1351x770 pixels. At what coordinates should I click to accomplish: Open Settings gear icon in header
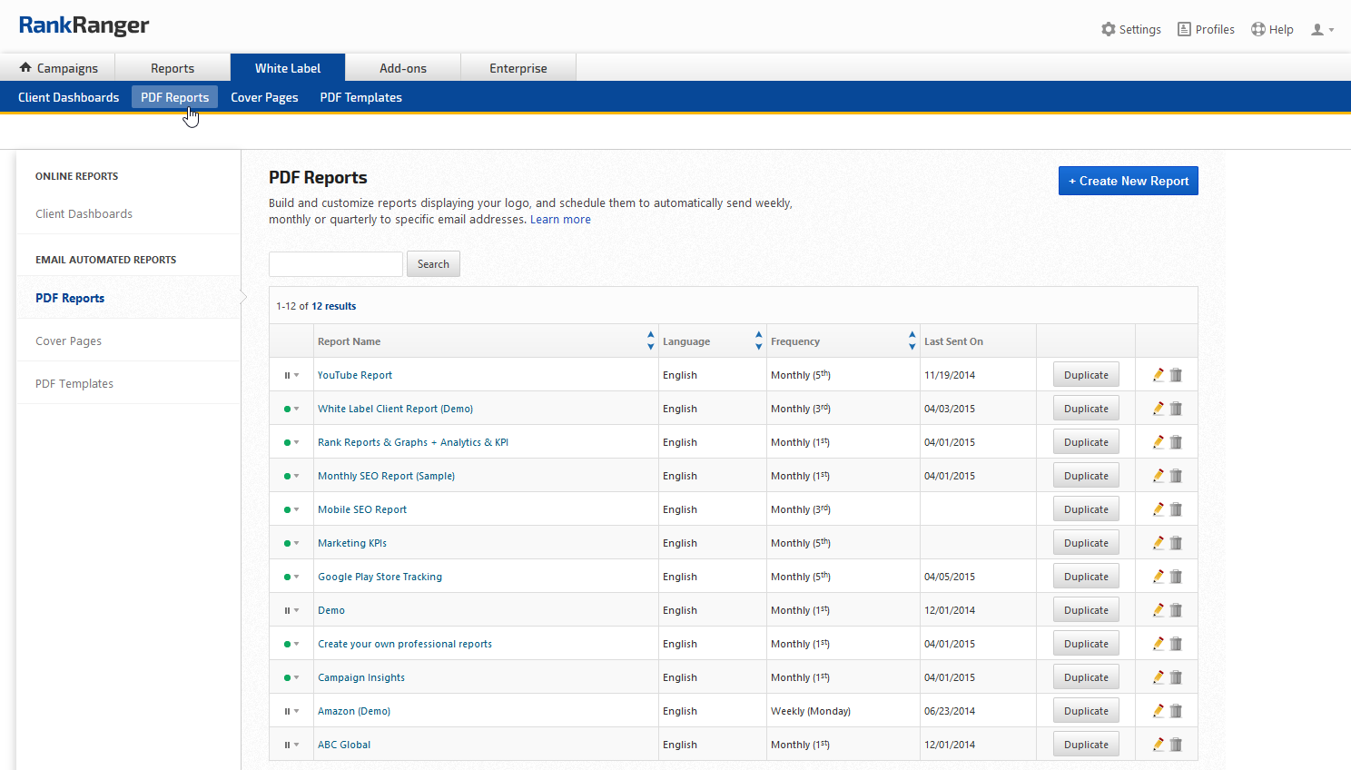tap(1109, 29)
